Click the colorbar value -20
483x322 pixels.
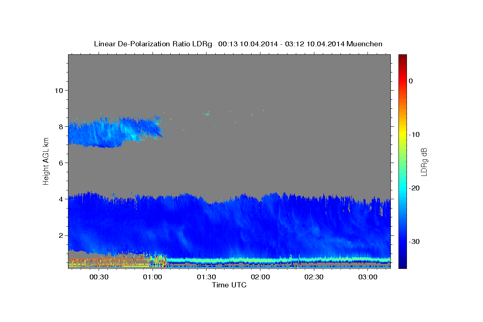414,188
